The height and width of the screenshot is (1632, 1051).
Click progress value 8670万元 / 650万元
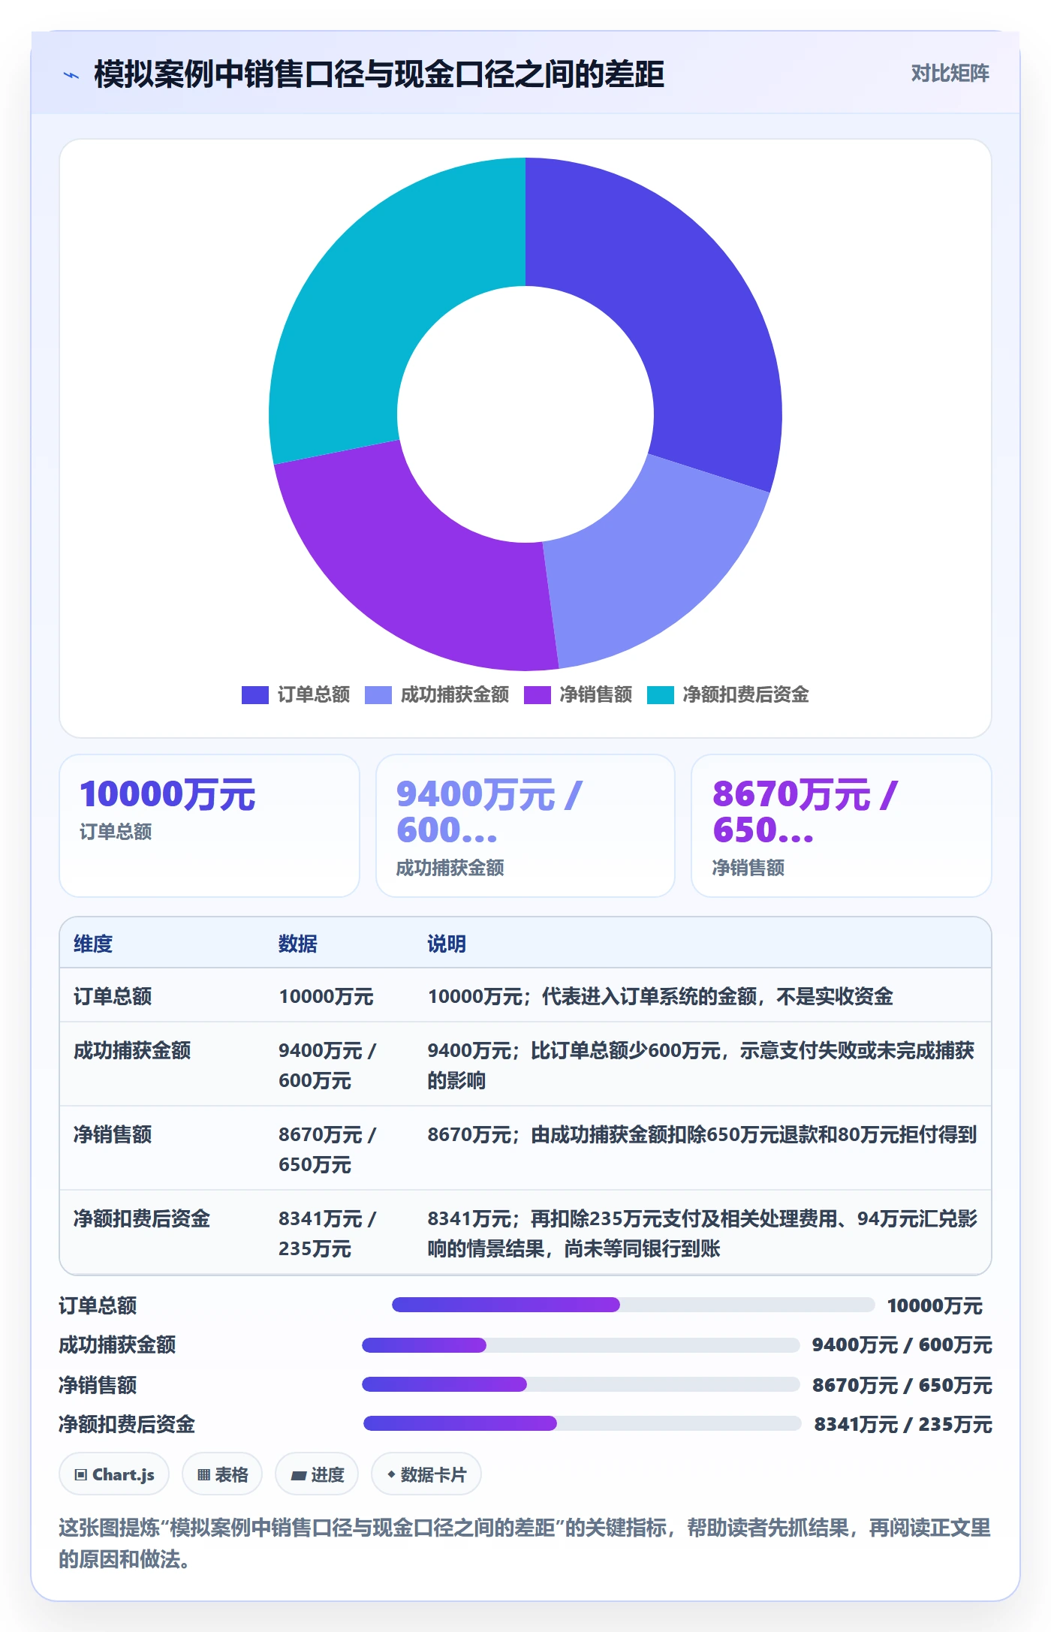tap(902, 1385)
